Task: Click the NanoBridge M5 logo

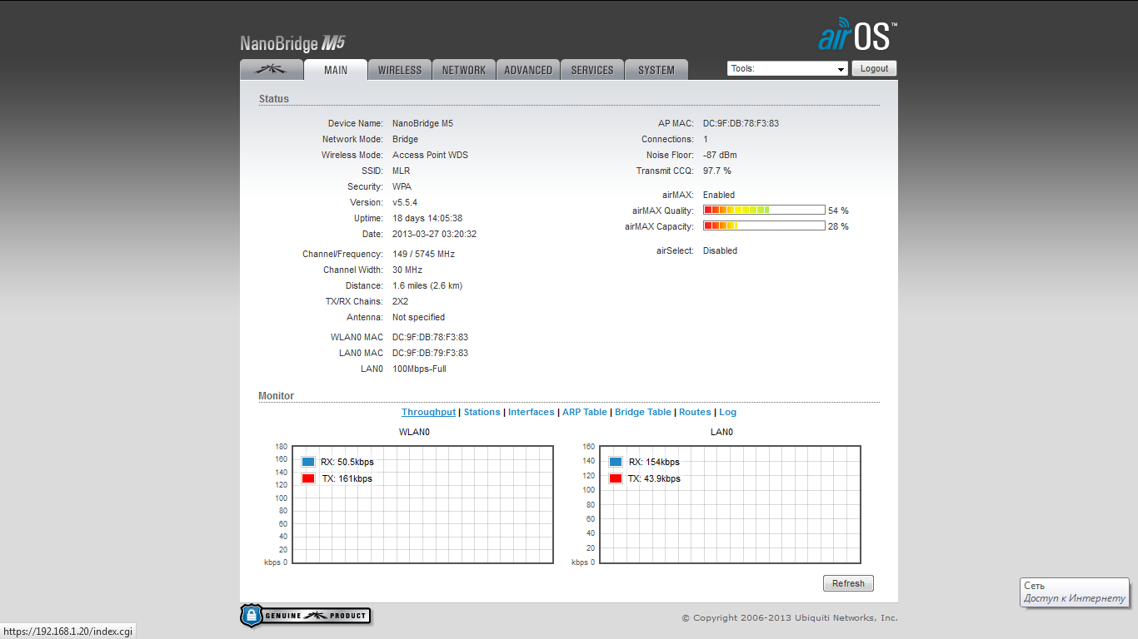Action: pyautogui.click(x=292, y=43)
